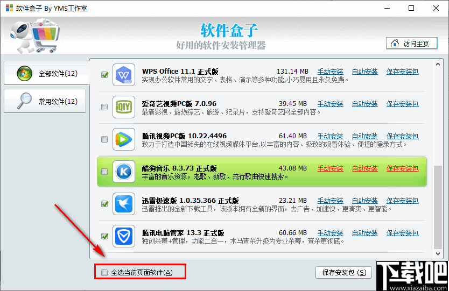Click 自动安装 for 酷狗音乐
Viewport: 449px width, 291px height.
364,168
